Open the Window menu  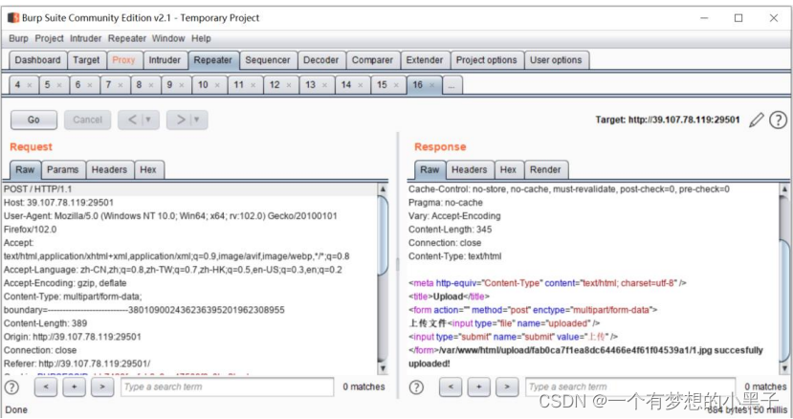(x=168, y=38)
